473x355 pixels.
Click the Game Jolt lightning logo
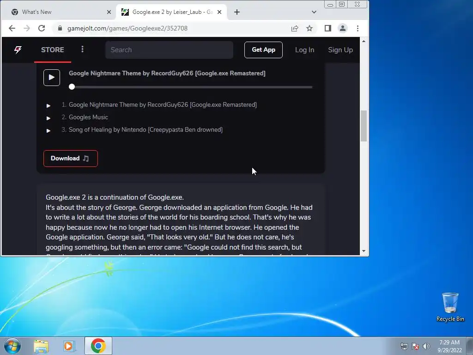click(18, 50)
